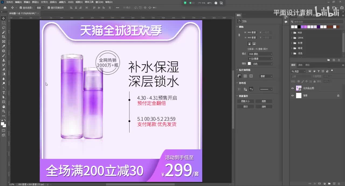Open the 像素 ruler units dropdown
The width and height of the screenshot is (345, 186).
point(266,76)
